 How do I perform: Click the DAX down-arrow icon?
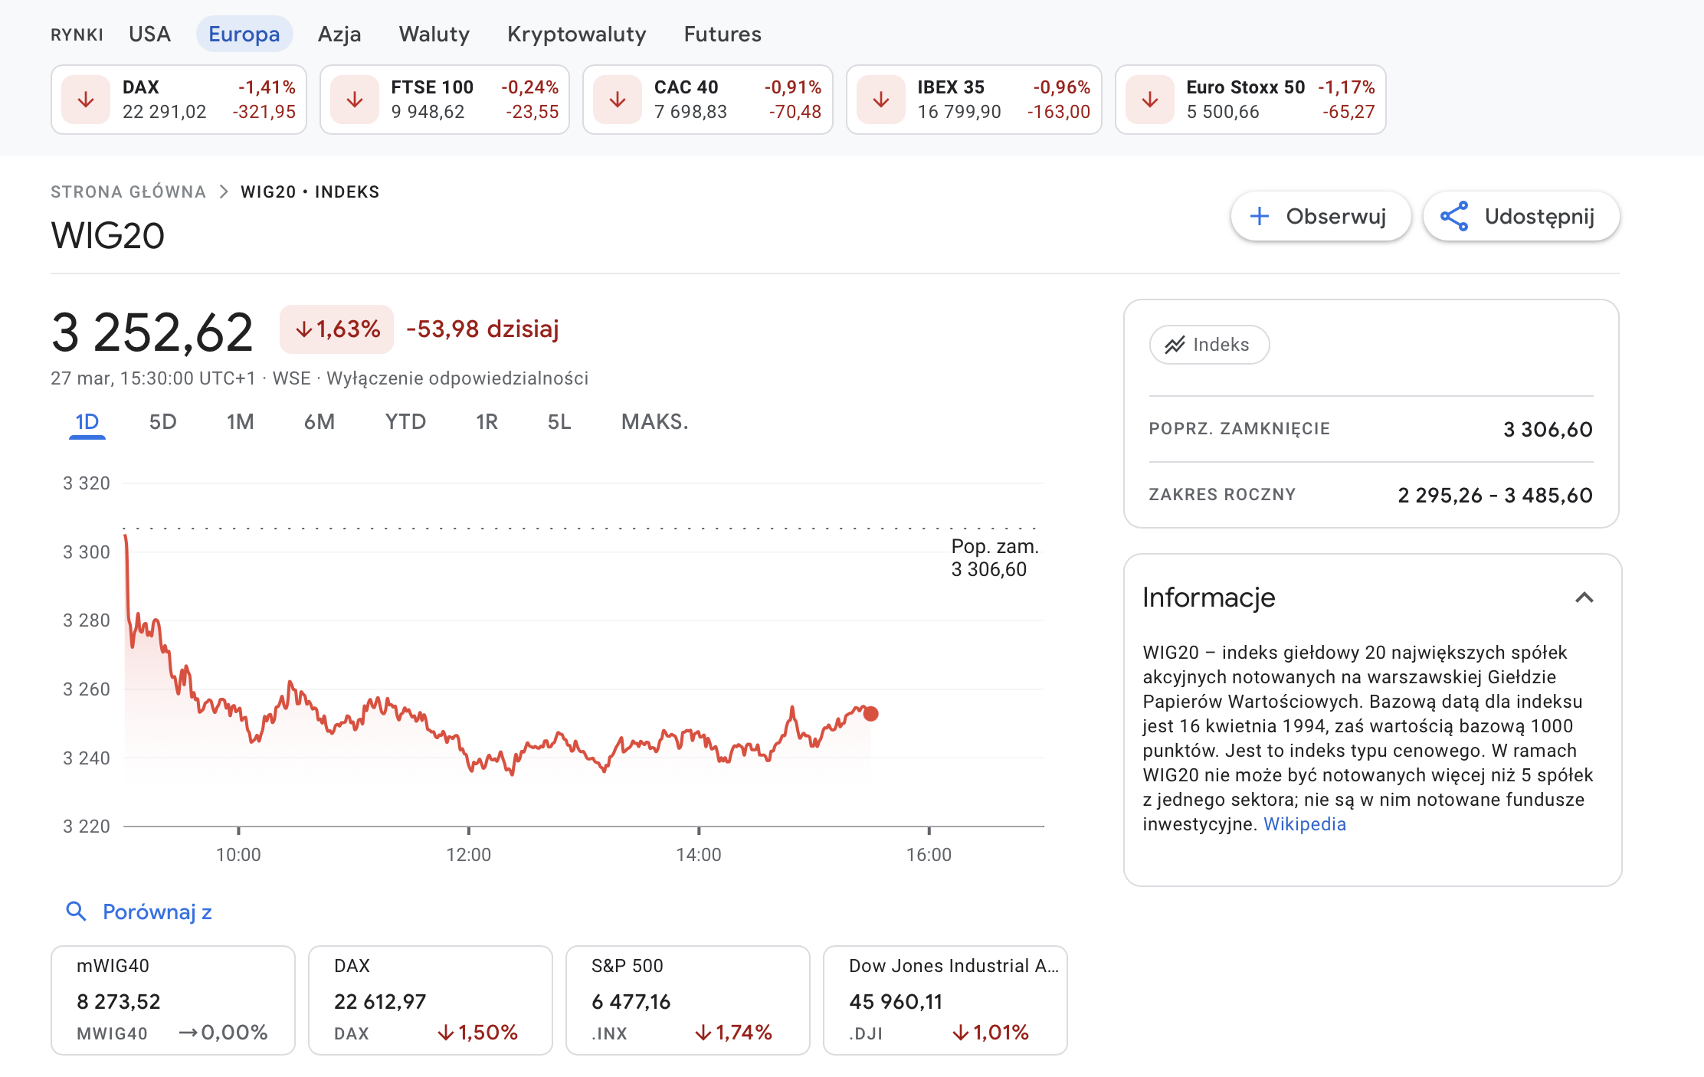[x=86, y=100]
